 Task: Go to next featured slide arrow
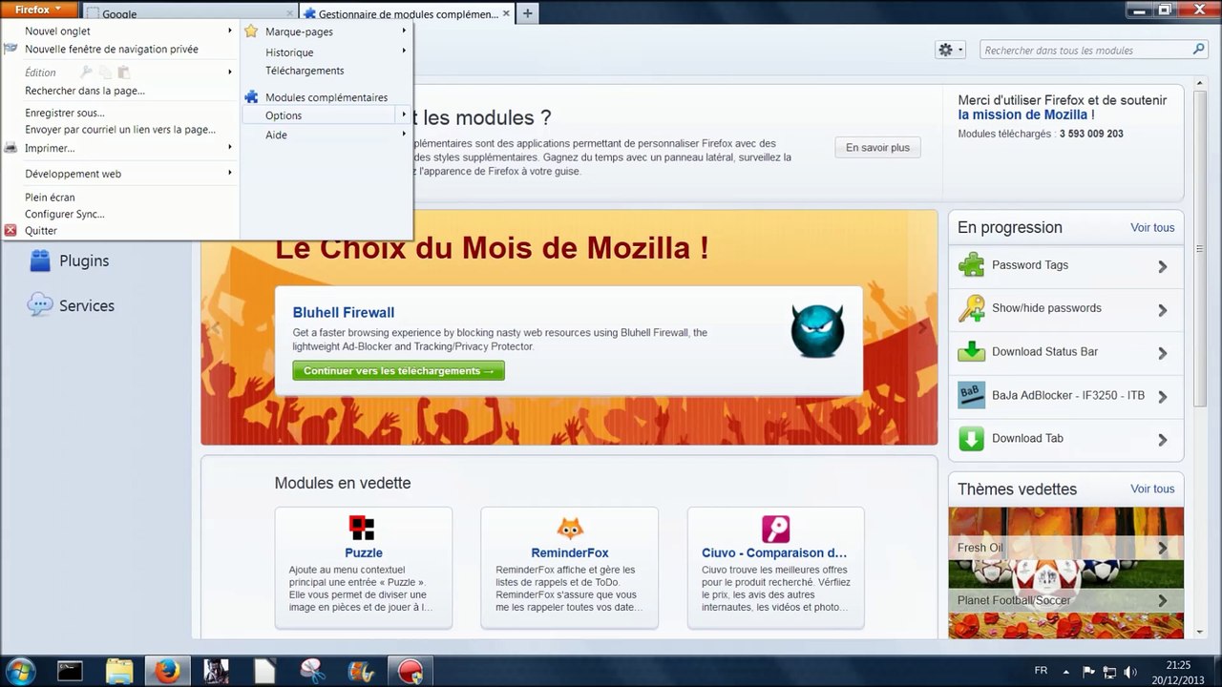click(921, 328)
